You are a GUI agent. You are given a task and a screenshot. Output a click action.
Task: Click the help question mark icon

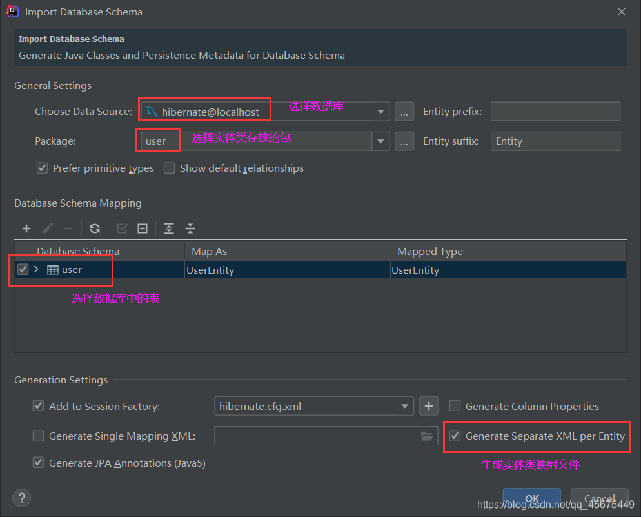[21, 498]
